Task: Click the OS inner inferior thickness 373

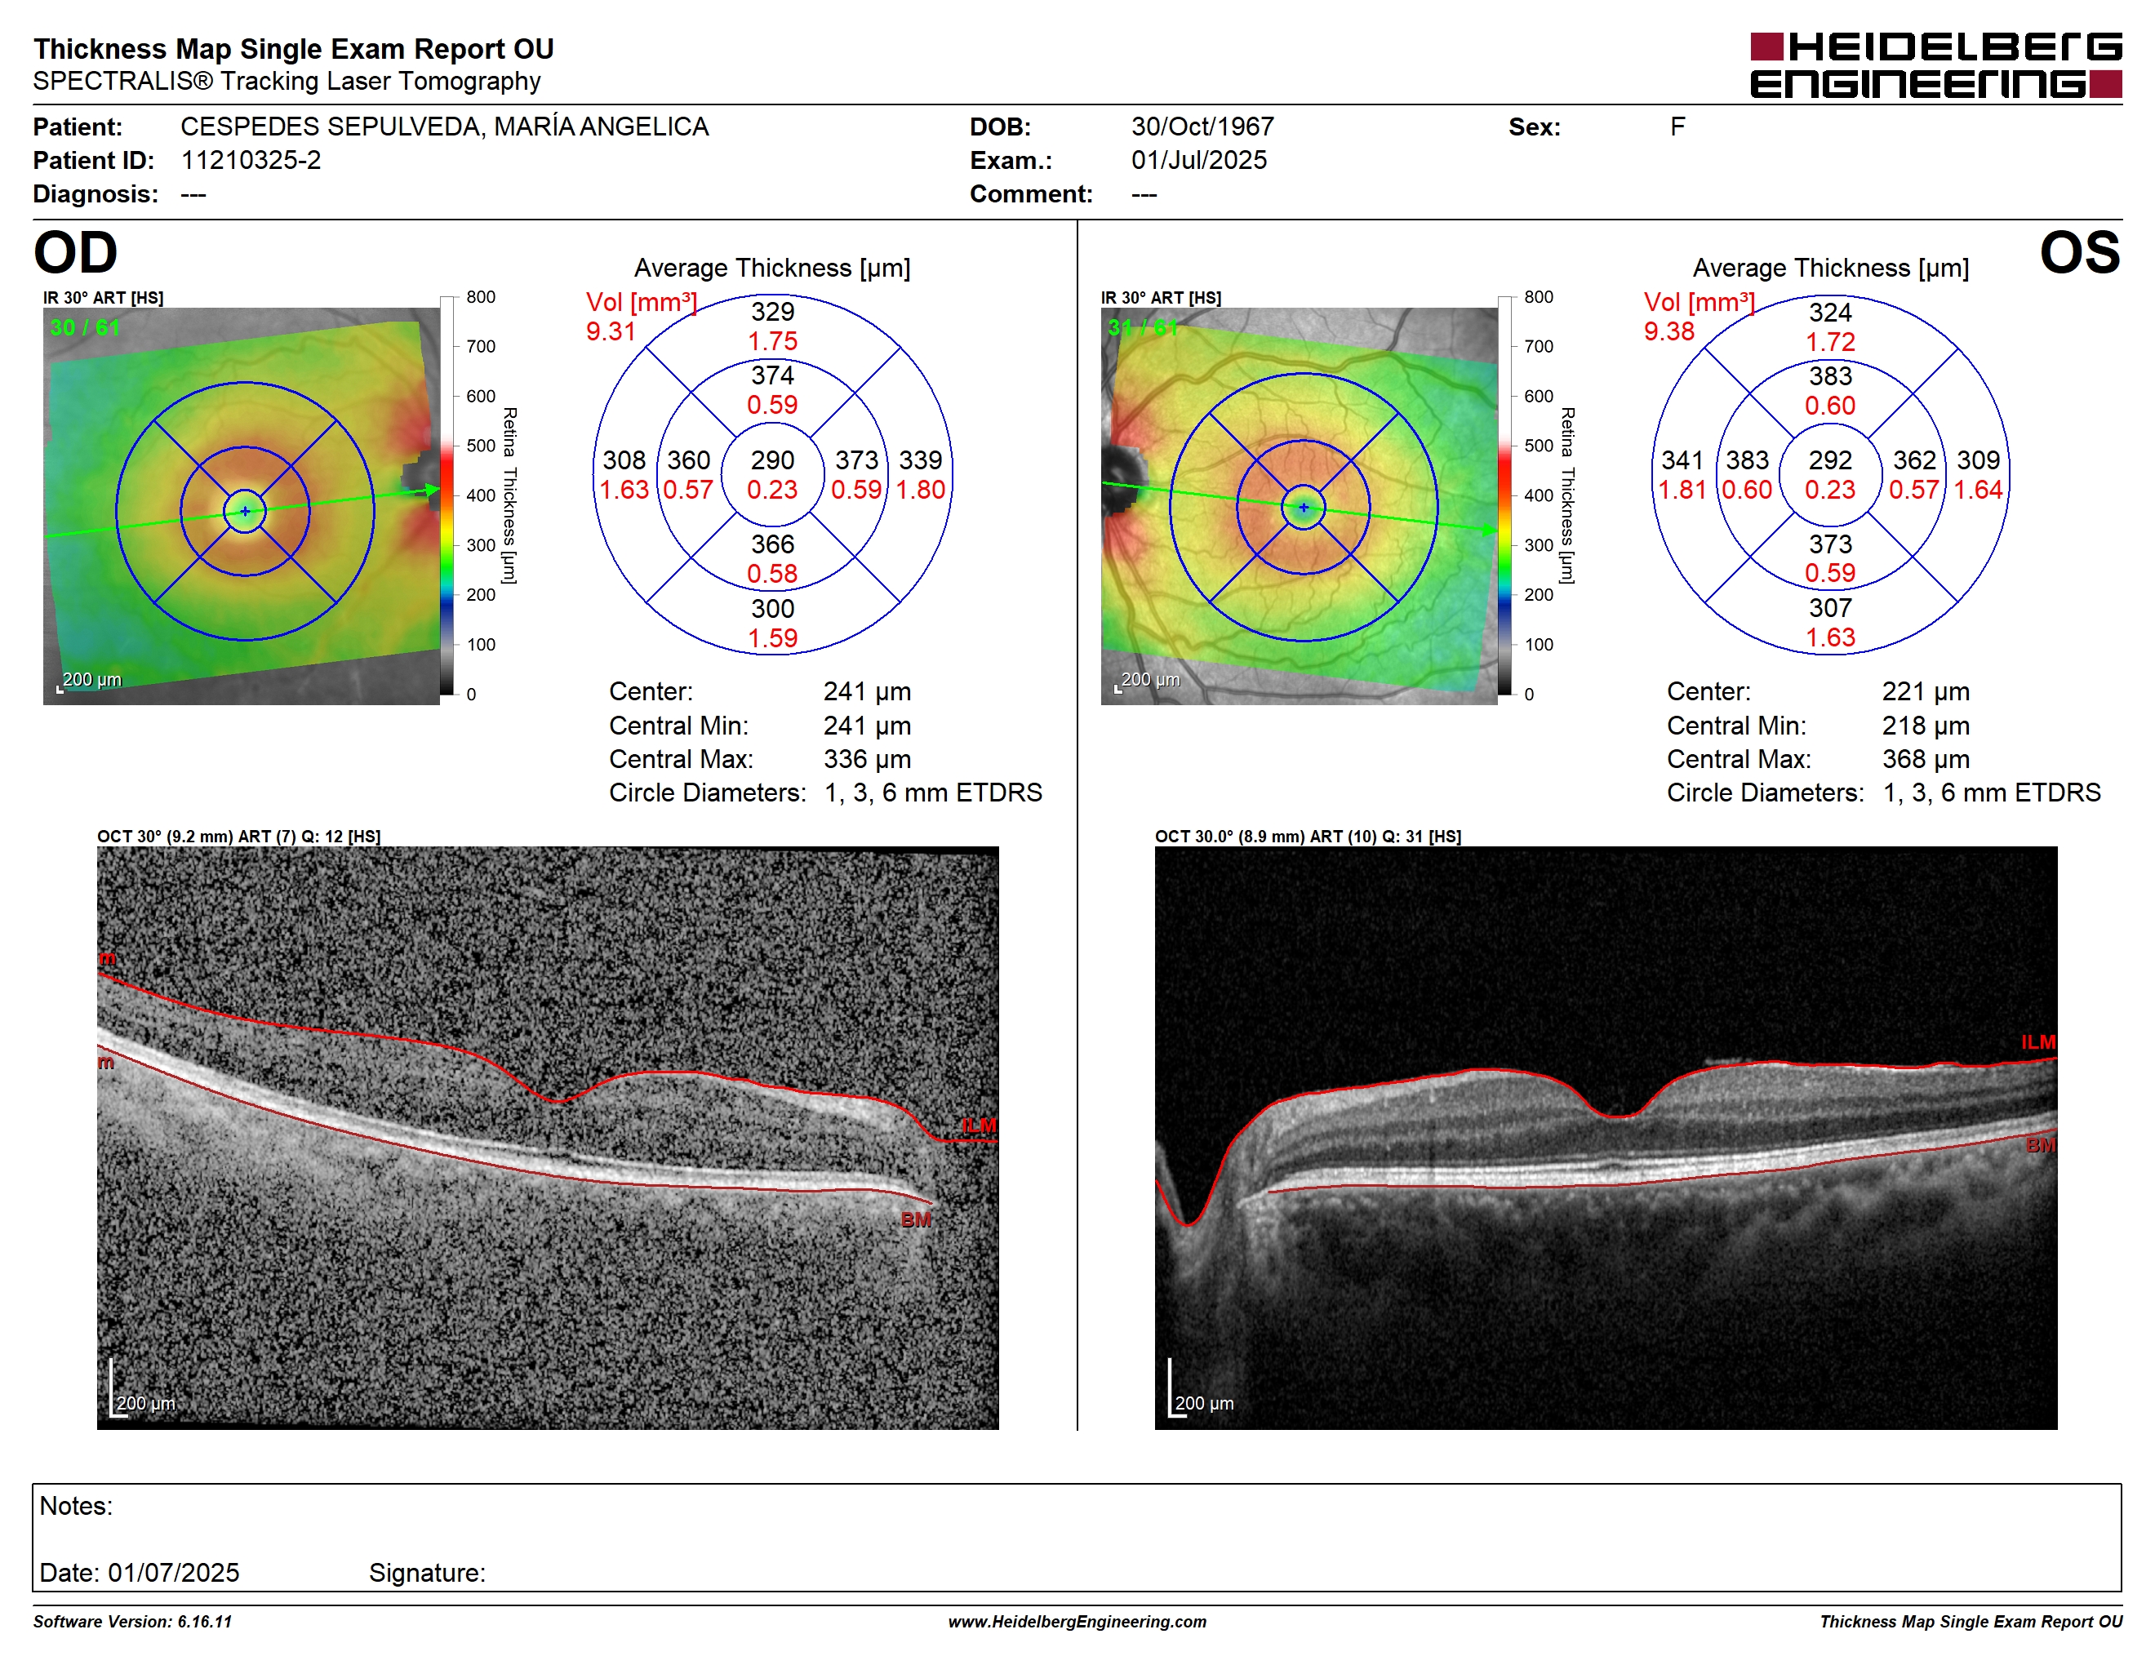Action: click(x=1829, y=544)
